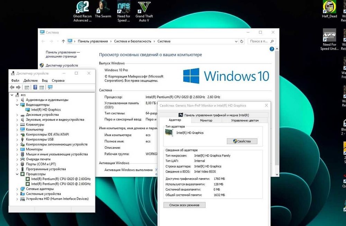Image resolution: width=346 pixels, height=226 pixels.
Task: Collapse the Процессоры node
Action: (17, 174)
